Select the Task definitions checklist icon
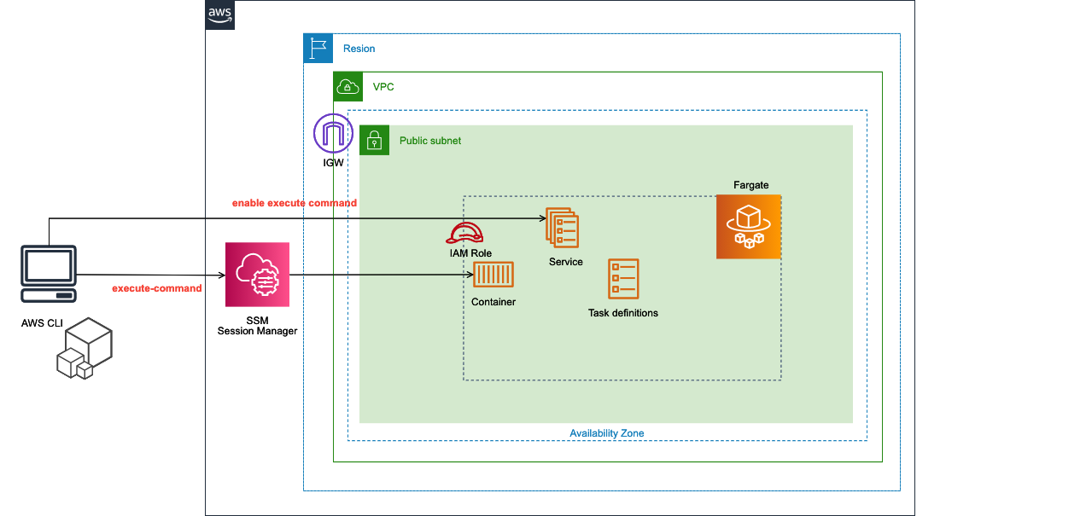The width and height of the screenshot is (1092, 516). 623,279
